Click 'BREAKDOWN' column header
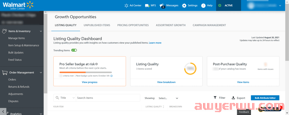Image resolution: width=289 pixels, height=115 pixels. tap(176, 107)
